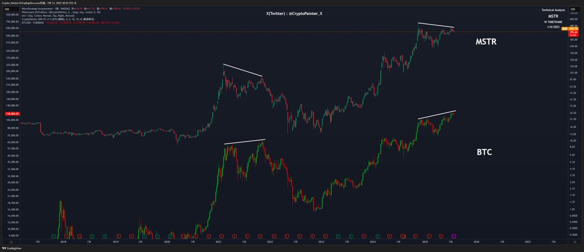Select the trendline over BTC 2021 double top
Image resolution: width=584 pixels, height=252 pixels.
(x=245, y=142)
